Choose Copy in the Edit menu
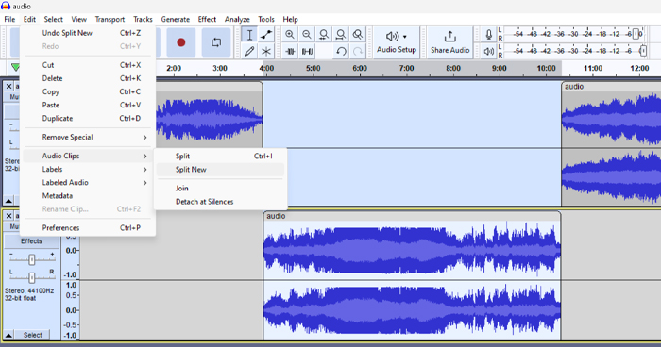661x347 pixels. coord(87,91)
